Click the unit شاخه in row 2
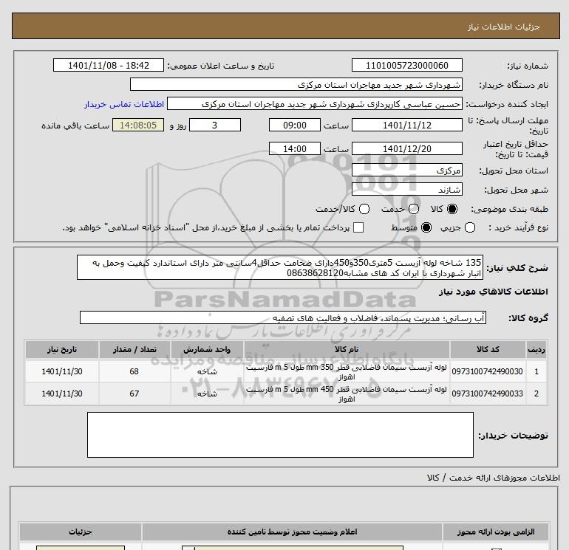This screenshot has height=550, width=569. pyautogui.click(x=207, y=393)
